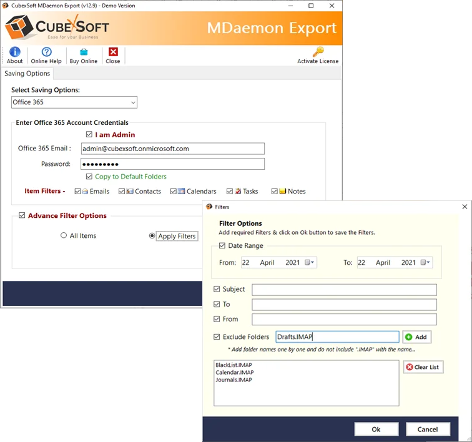Open the From date calendar picker
The height and width of the screenshot is (442, 472).
(310, 263)
